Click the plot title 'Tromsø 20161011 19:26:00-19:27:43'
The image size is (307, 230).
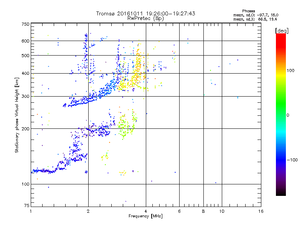(x=145, y=13)
